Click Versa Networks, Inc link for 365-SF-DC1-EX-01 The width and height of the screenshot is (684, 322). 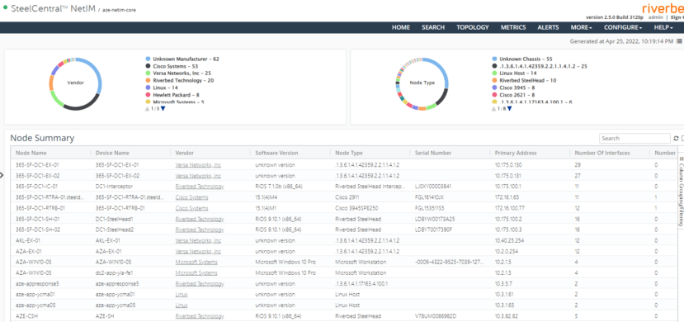198,165
